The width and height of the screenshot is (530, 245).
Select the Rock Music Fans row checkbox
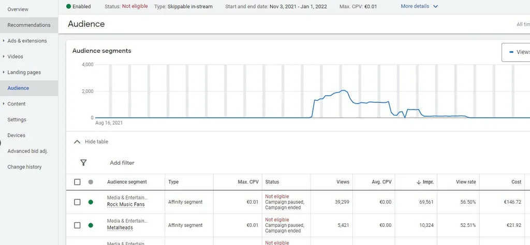click(77, 202)
